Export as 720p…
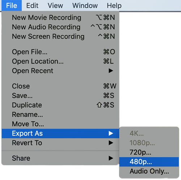181x180 pixels. pyautogui.click(x=149, y=152)
